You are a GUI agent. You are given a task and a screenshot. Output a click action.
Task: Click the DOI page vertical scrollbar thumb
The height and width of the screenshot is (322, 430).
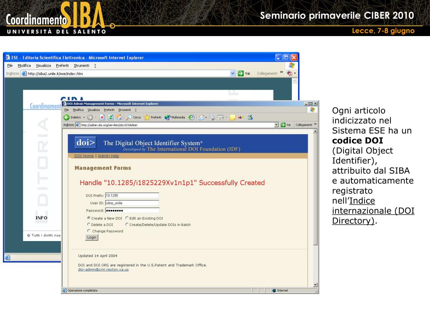tap(315, 190)
